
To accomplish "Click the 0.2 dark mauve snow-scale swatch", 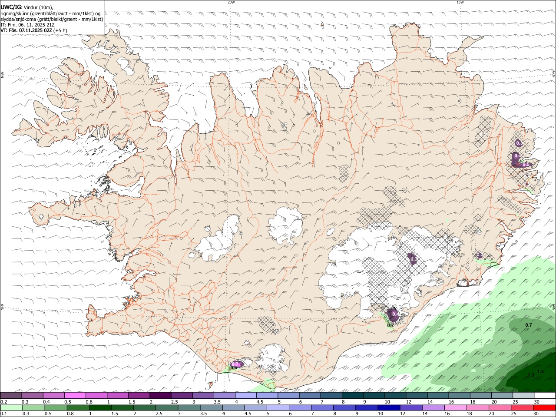I will [11, 395].
